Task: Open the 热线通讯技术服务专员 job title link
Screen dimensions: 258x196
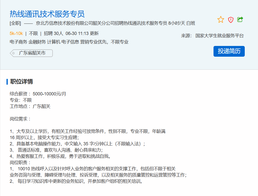Action: pos(47,14)
